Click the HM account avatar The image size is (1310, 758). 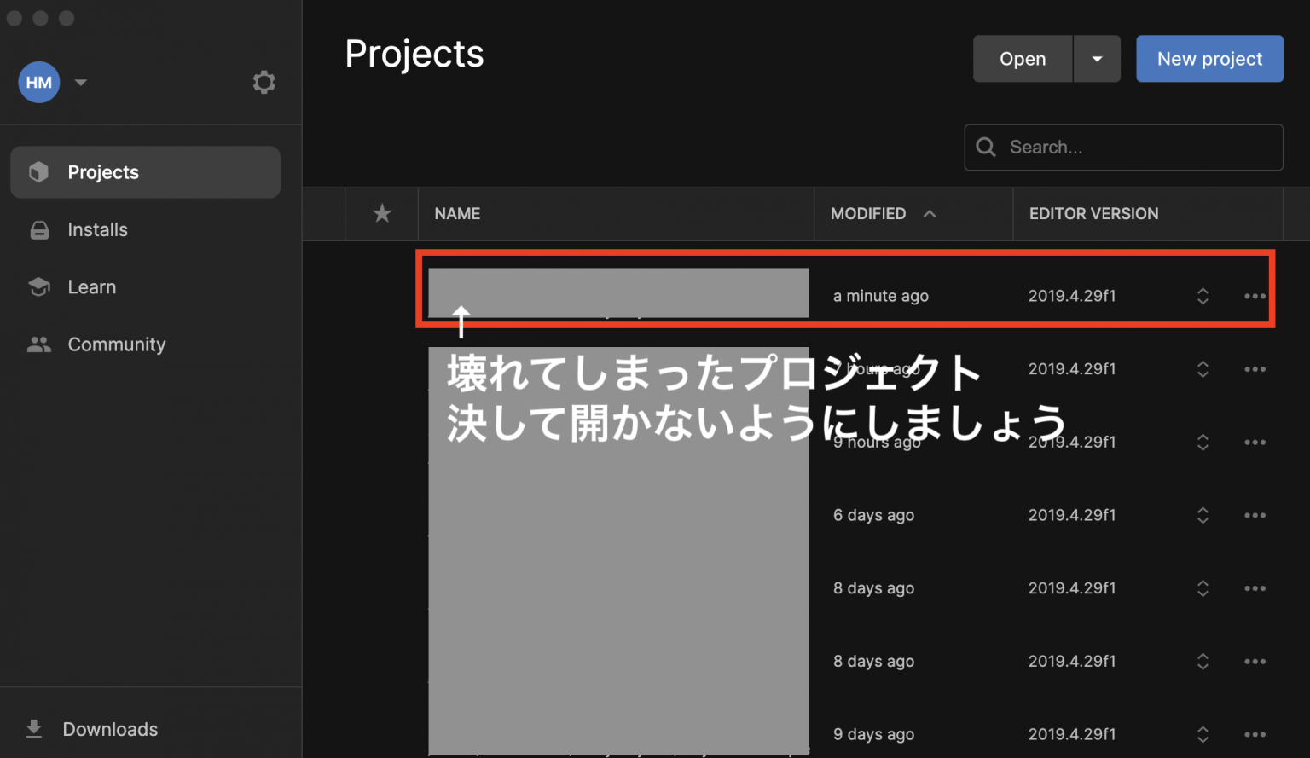(38, 82)
